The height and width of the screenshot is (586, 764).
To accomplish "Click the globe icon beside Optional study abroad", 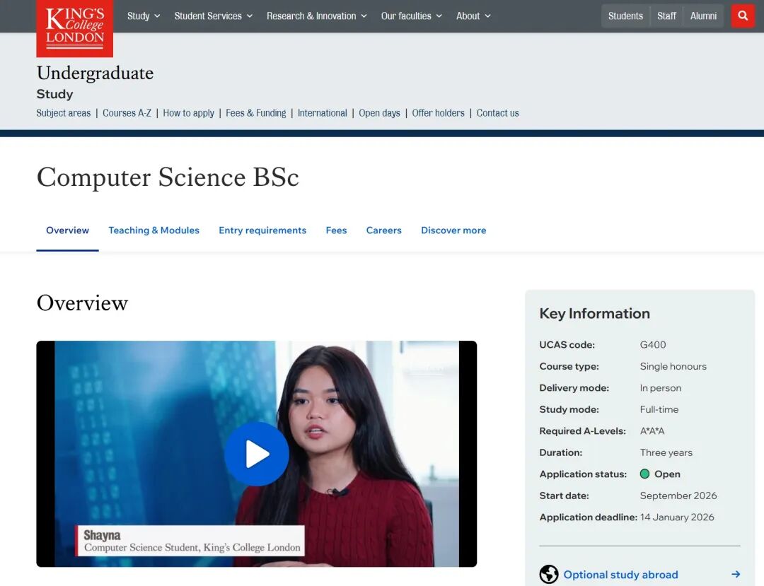I will pos(549,574).
